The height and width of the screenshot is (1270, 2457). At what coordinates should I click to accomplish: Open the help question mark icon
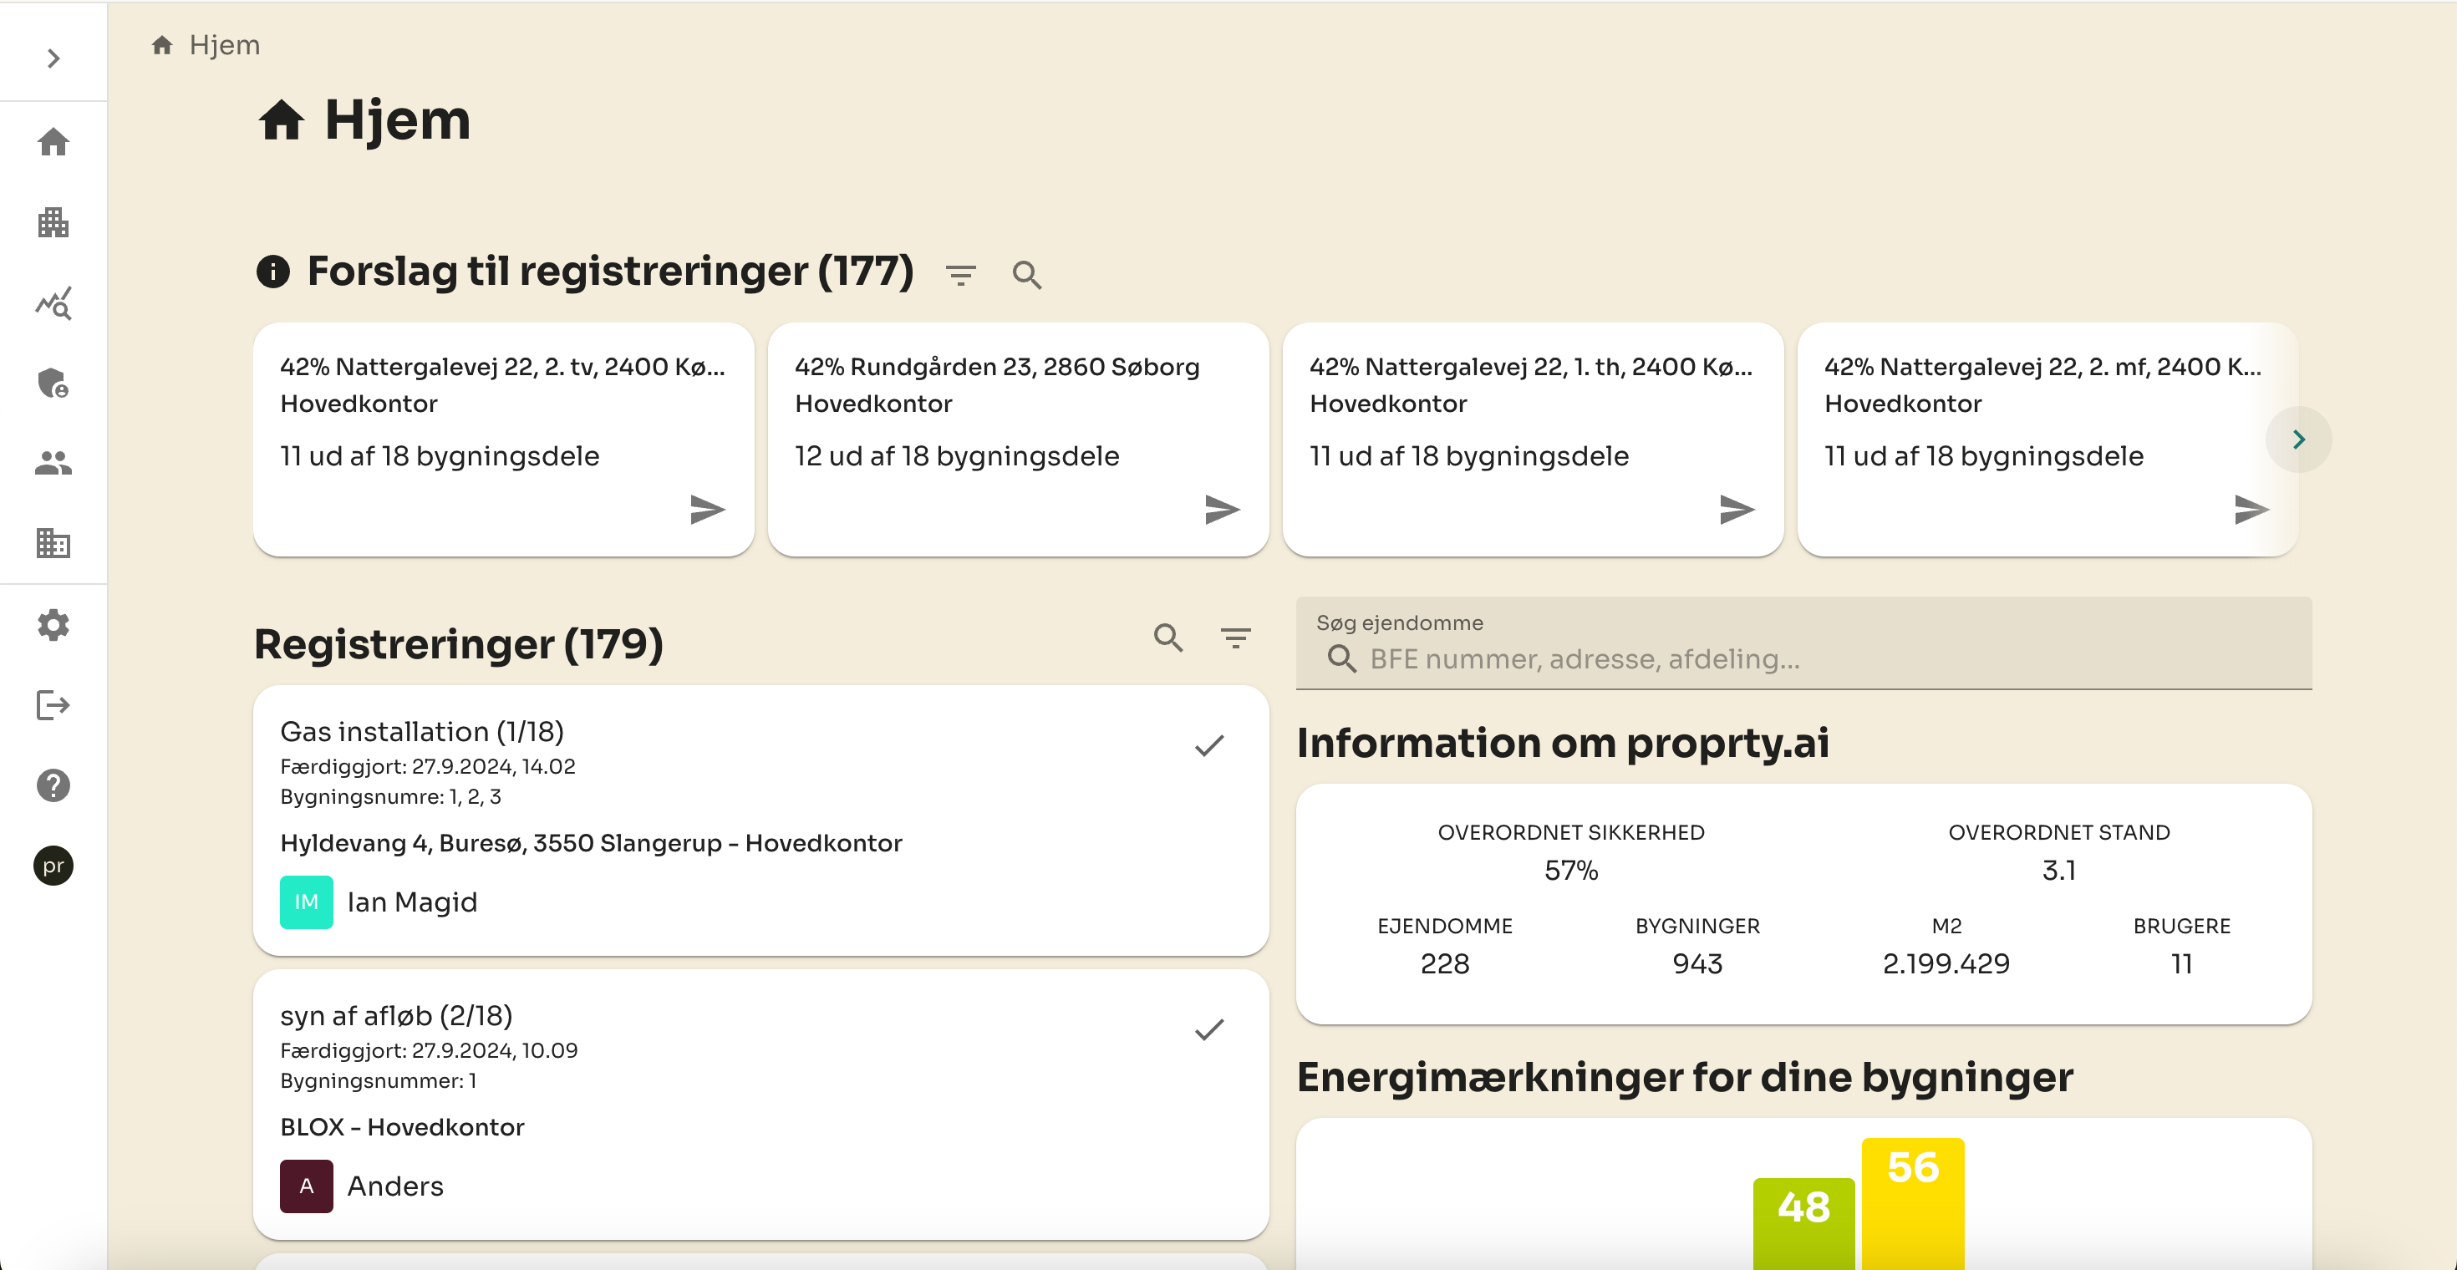point(53,785)
